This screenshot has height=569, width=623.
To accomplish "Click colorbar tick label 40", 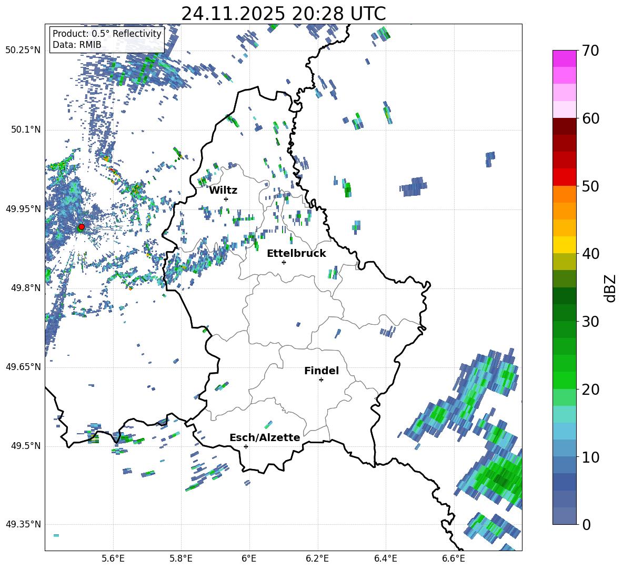I will pos(590,254).
